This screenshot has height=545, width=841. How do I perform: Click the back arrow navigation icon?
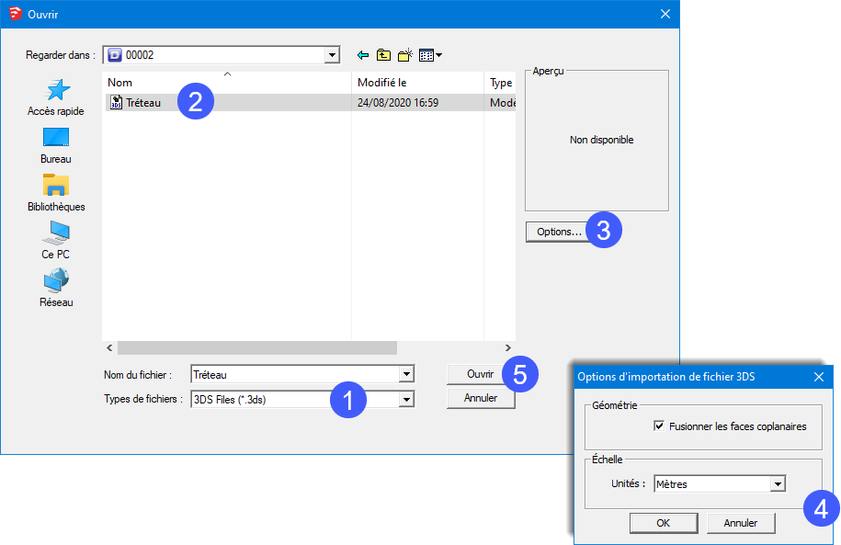(363, 55)
